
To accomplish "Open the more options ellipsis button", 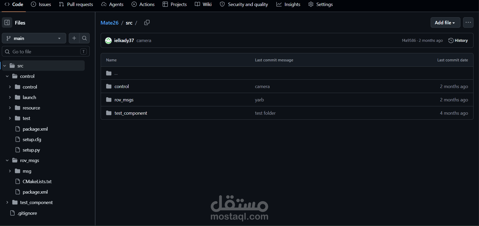I will pos(468,22).
